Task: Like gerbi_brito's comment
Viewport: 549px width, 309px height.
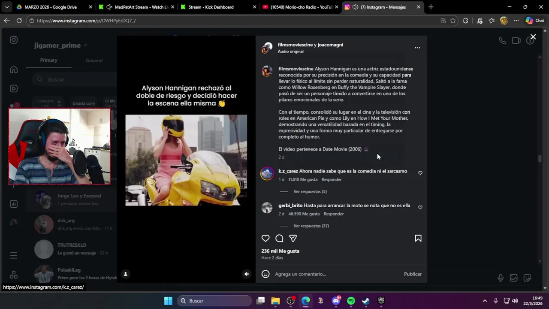Action: 420,207
